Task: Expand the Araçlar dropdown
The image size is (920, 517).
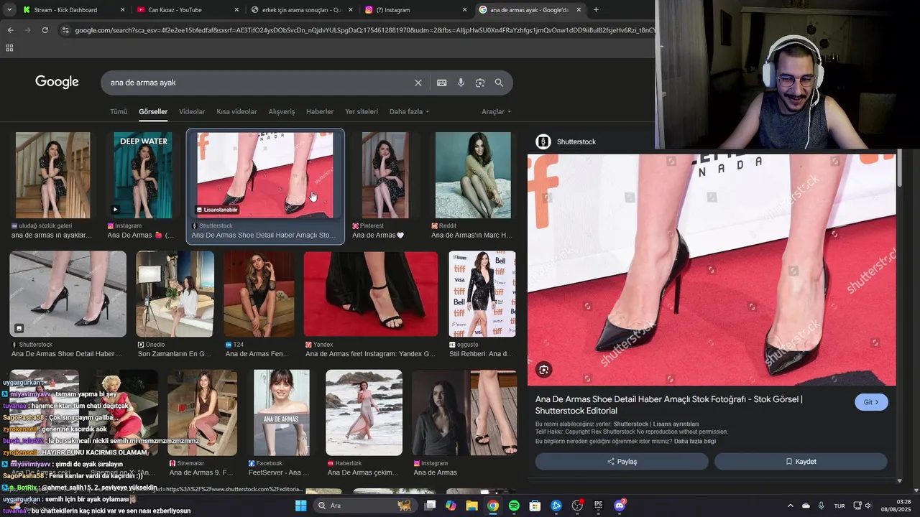Action: 496,112
